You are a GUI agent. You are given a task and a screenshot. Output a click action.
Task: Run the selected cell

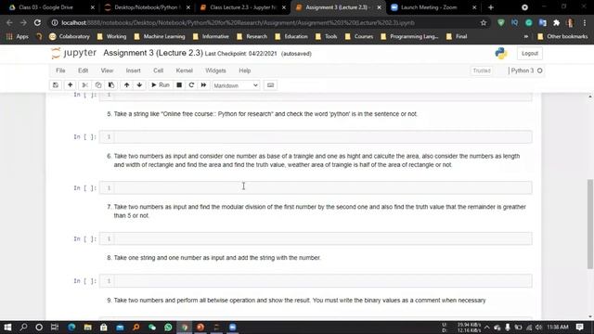[161, 85]
